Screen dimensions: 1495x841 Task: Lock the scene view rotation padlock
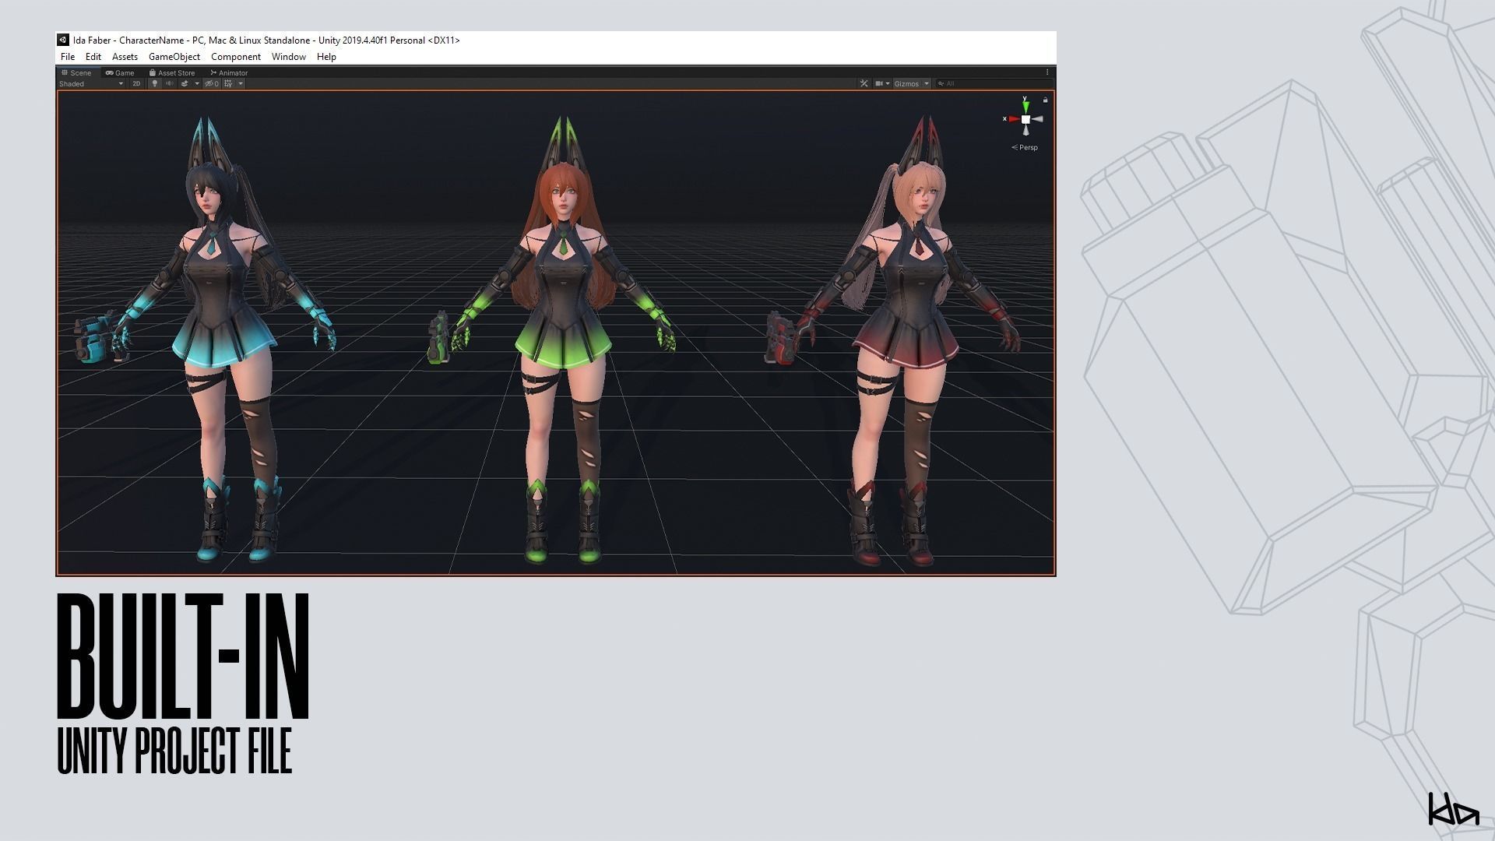pos(1045,100)
